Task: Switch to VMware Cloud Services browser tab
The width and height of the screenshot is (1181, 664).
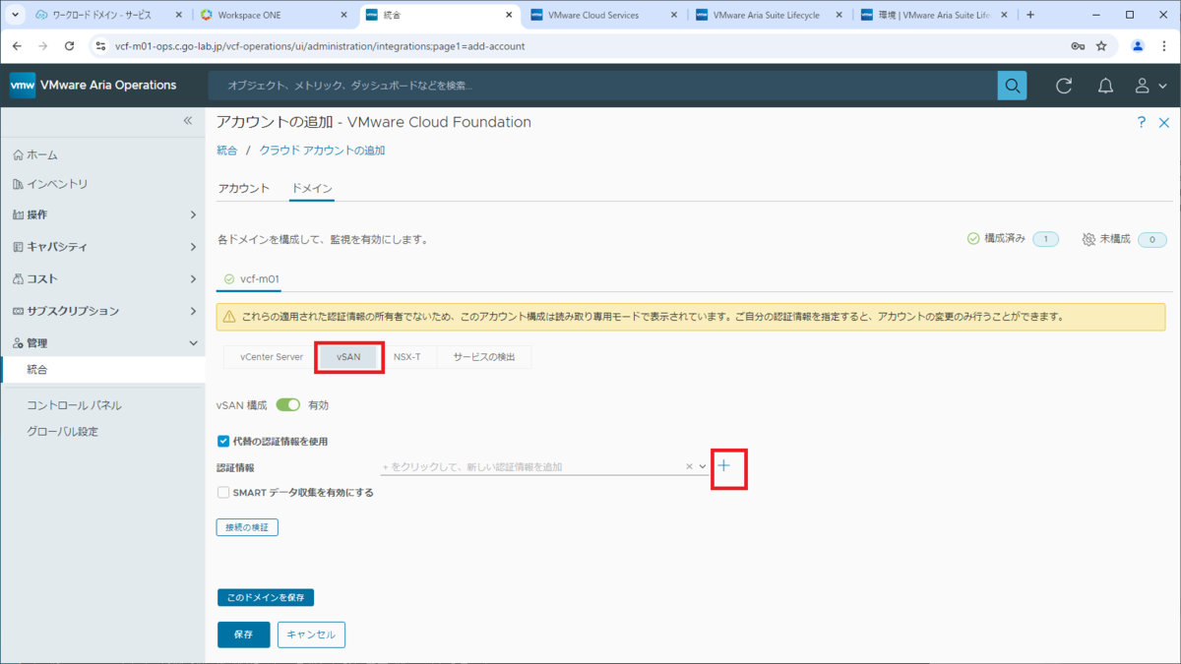Action: 602,15
